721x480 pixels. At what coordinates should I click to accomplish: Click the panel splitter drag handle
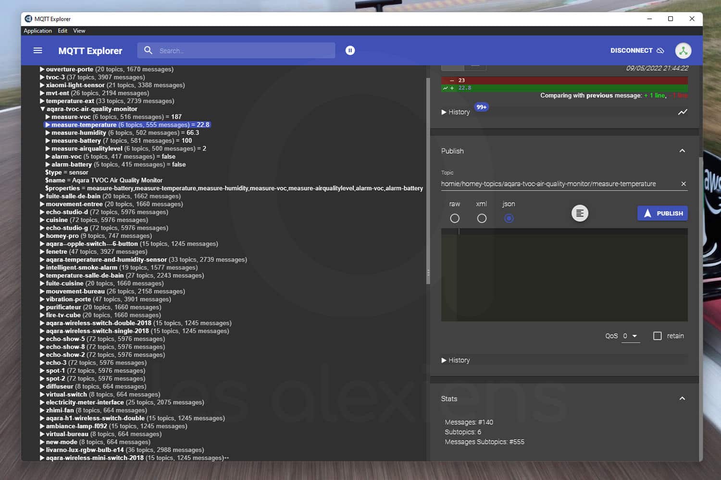click(428, 272)
